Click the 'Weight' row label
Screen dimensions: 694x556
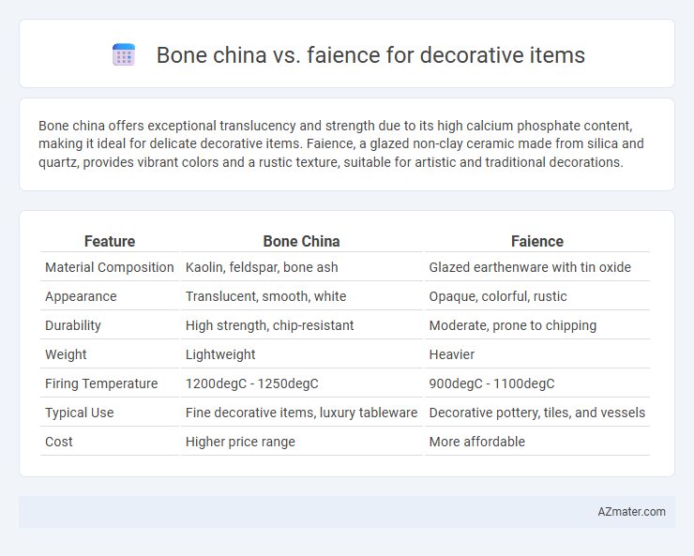point(66,354)
